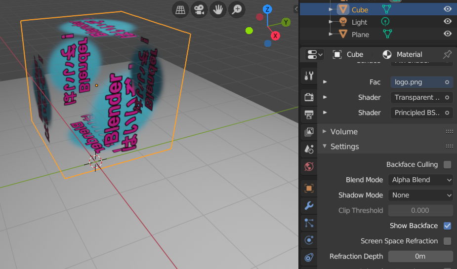Open the Shadow Mode dropdown
457x269 pixels.
pos(420,195)
